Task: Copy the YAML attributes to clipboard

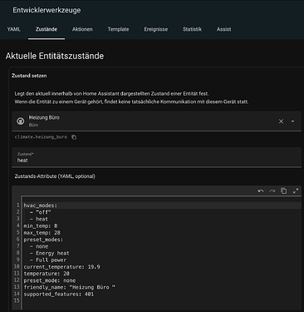Action: [284, 191]
